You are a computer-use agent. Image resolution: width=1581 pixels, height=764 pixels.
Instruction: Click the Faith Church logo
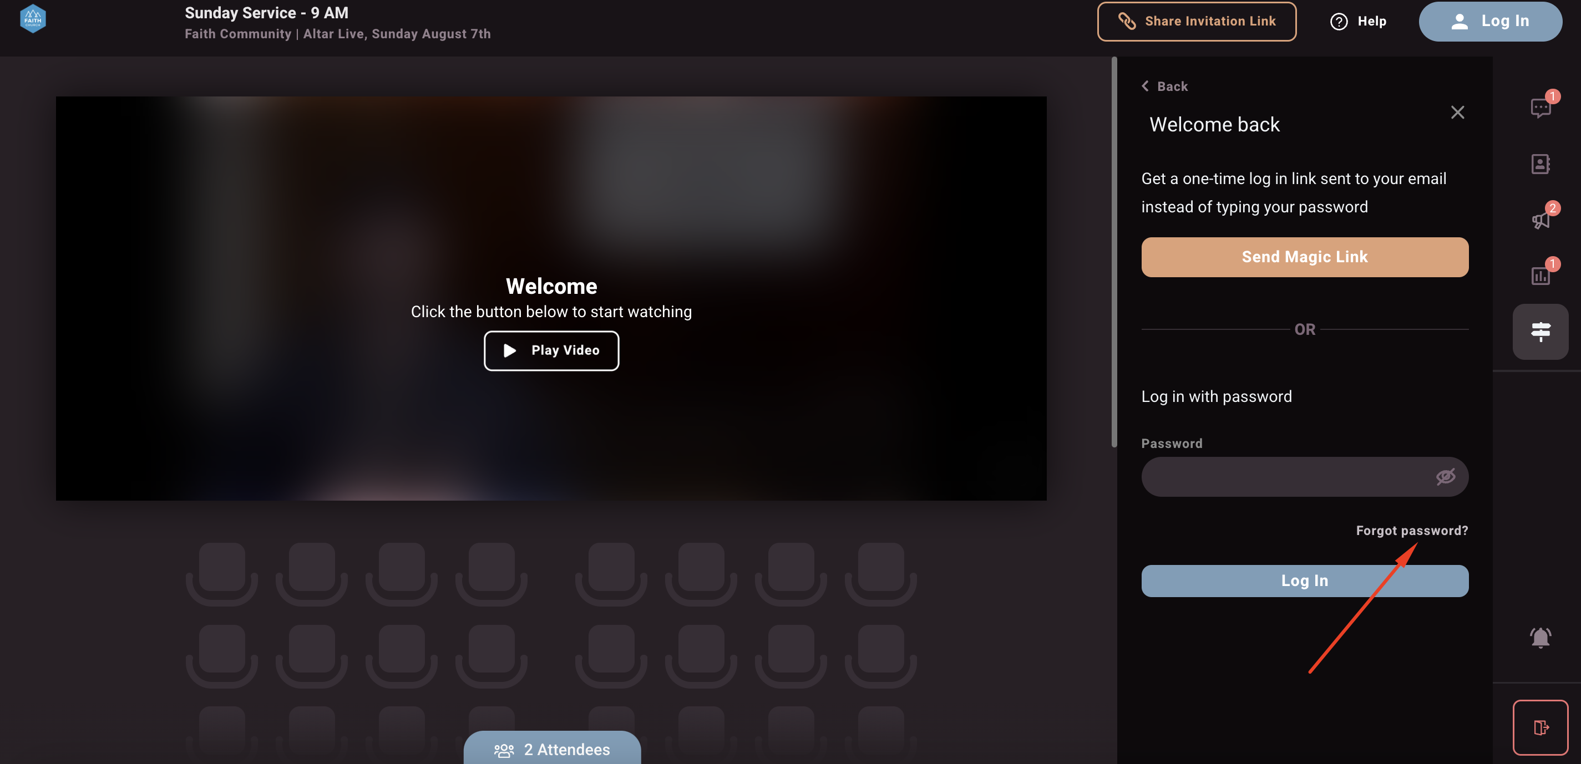coord(33,19)
